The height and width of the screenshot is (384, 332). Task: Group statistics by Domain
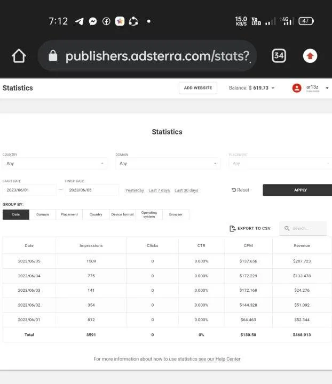42,214
